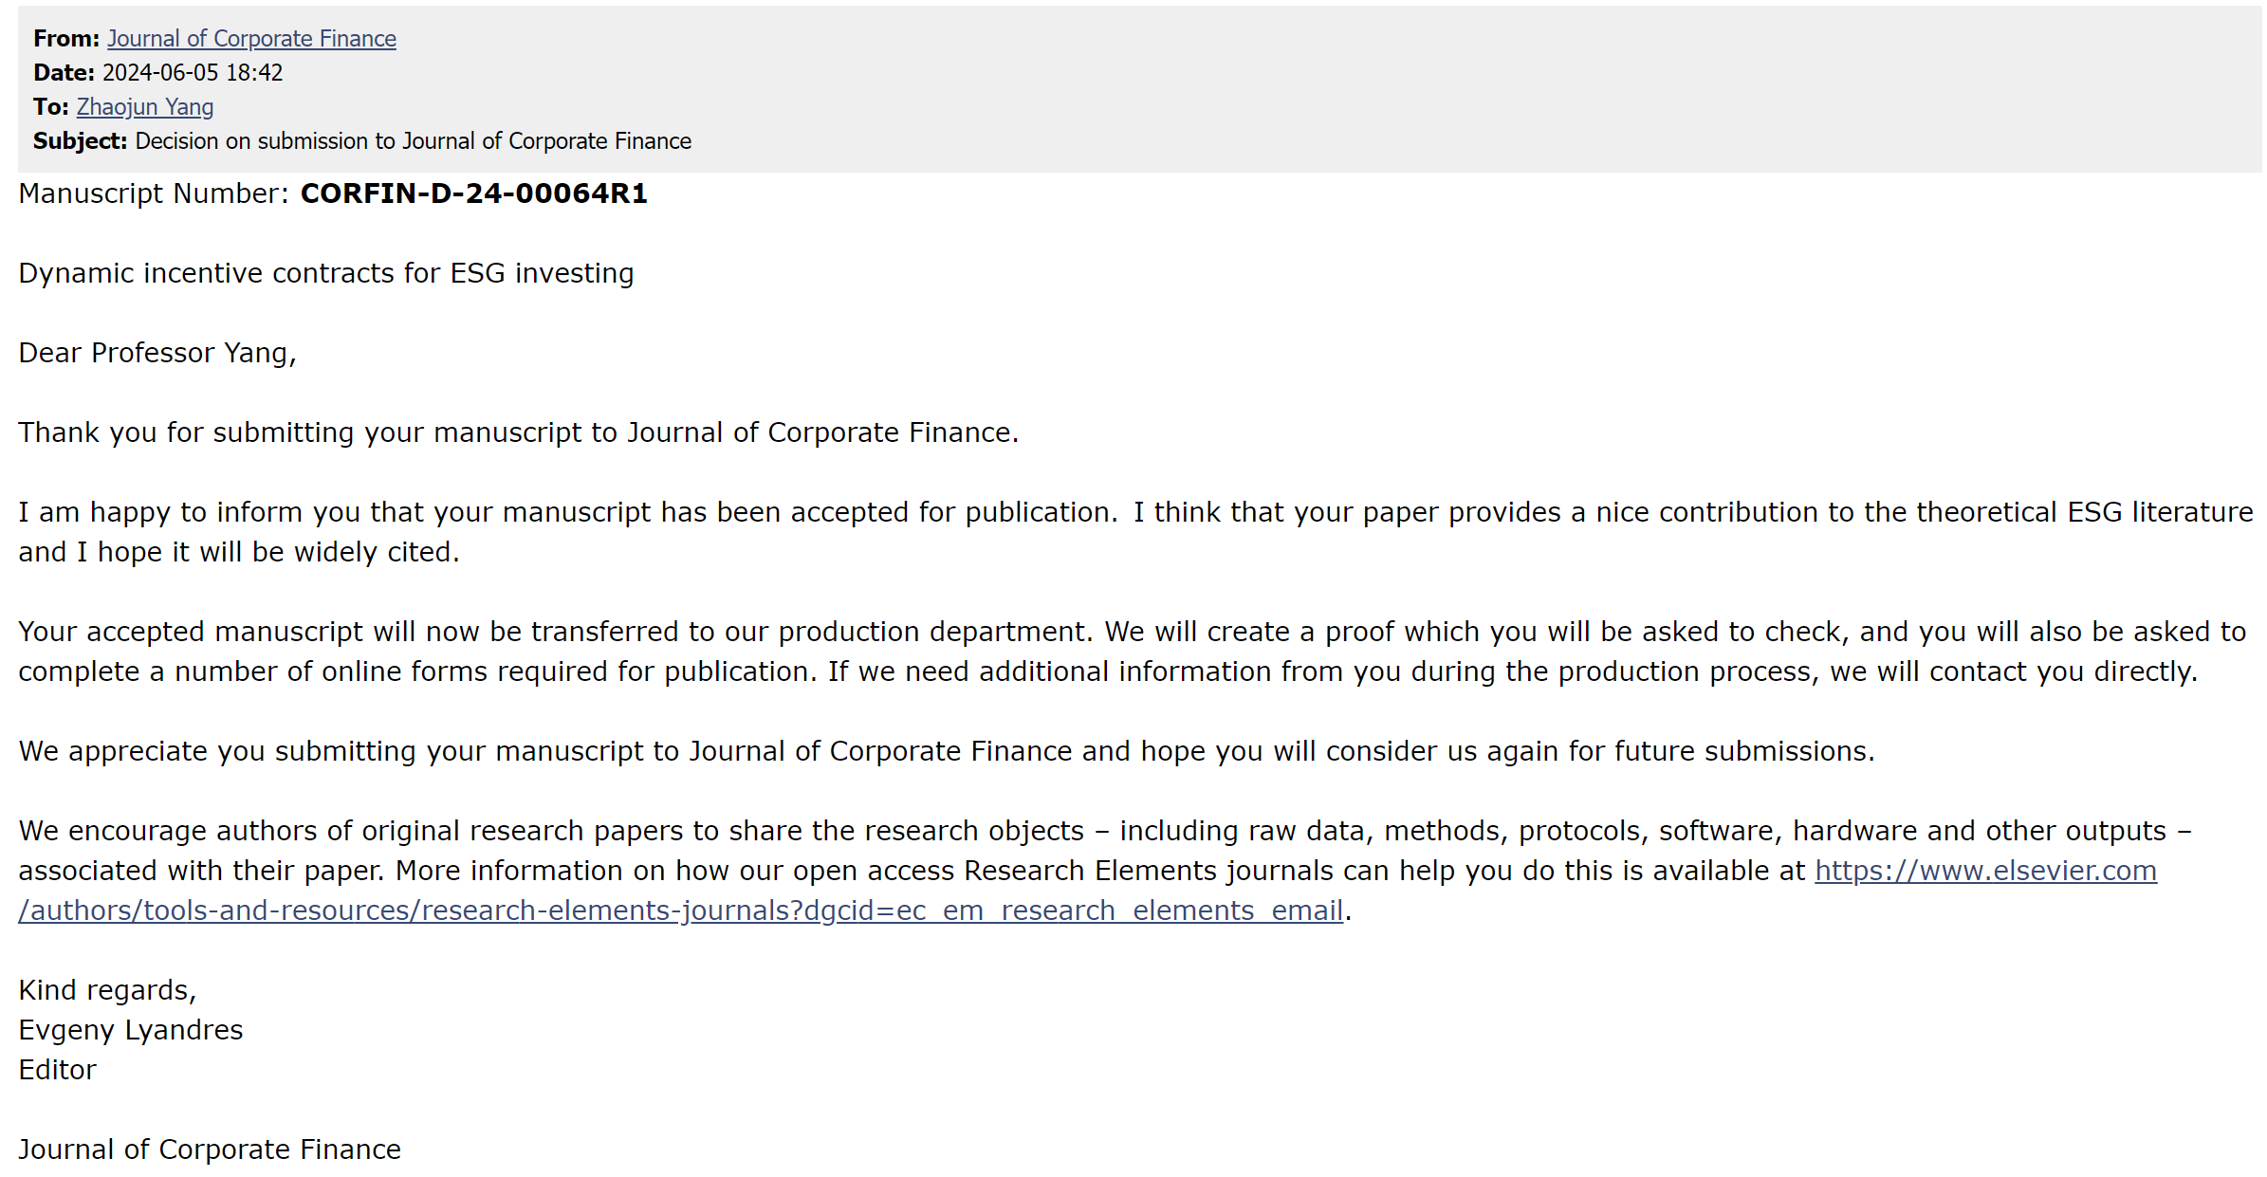Click the Kind regards closing line
Viewport: 2267px width, 1177px height.
(107, 990)
